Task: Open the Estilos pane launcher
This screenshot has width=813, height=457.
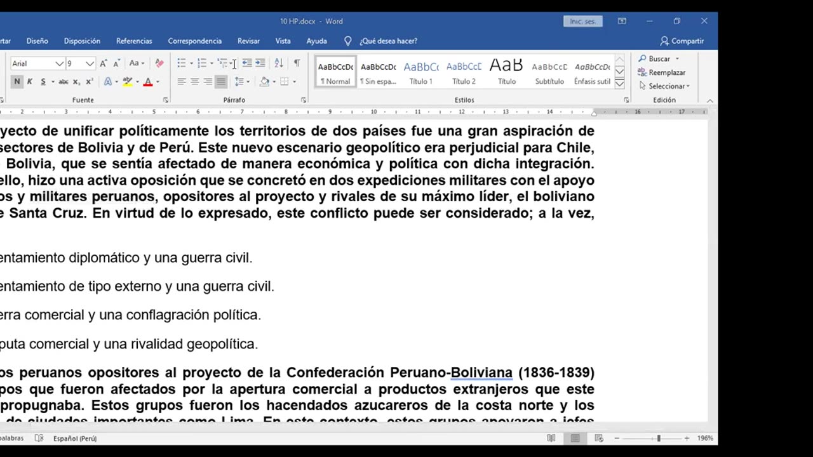Action: (x=626, y=100)
